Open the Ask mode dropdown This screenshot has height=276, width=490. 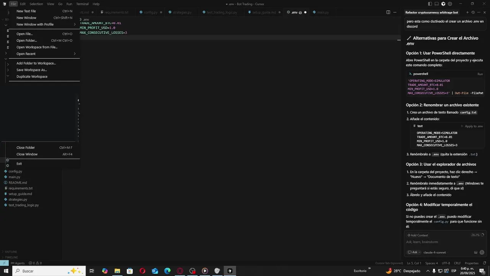coord(414,252)
